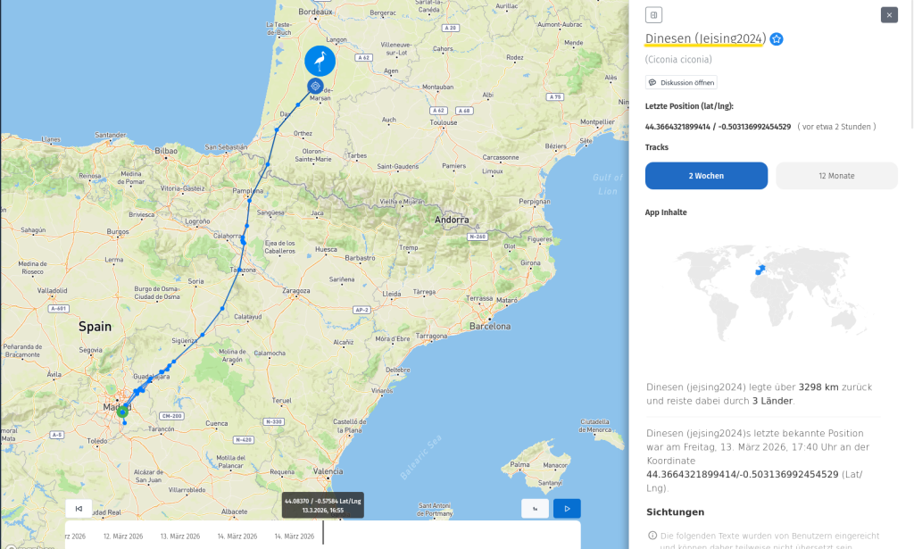Click the Dinesen (Jejsing2024) title
The image size is (914, 549).
point(705,38)
